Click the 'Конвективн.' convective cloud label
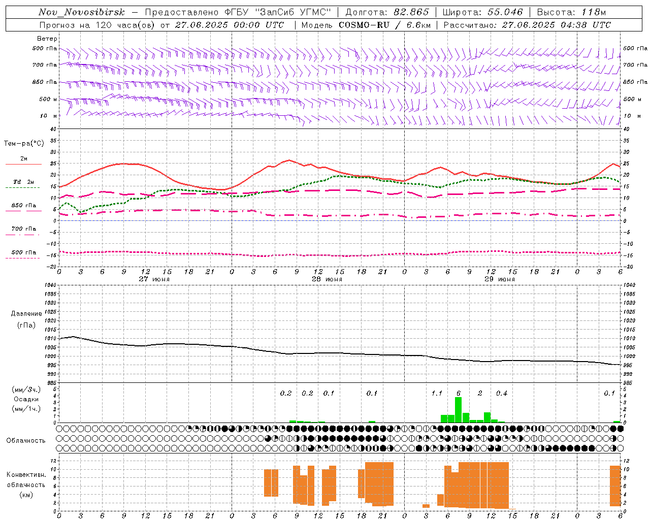Image resolution: width=650 pixels, height=520 pixels. pyautogui.click(x=26, y=475)
